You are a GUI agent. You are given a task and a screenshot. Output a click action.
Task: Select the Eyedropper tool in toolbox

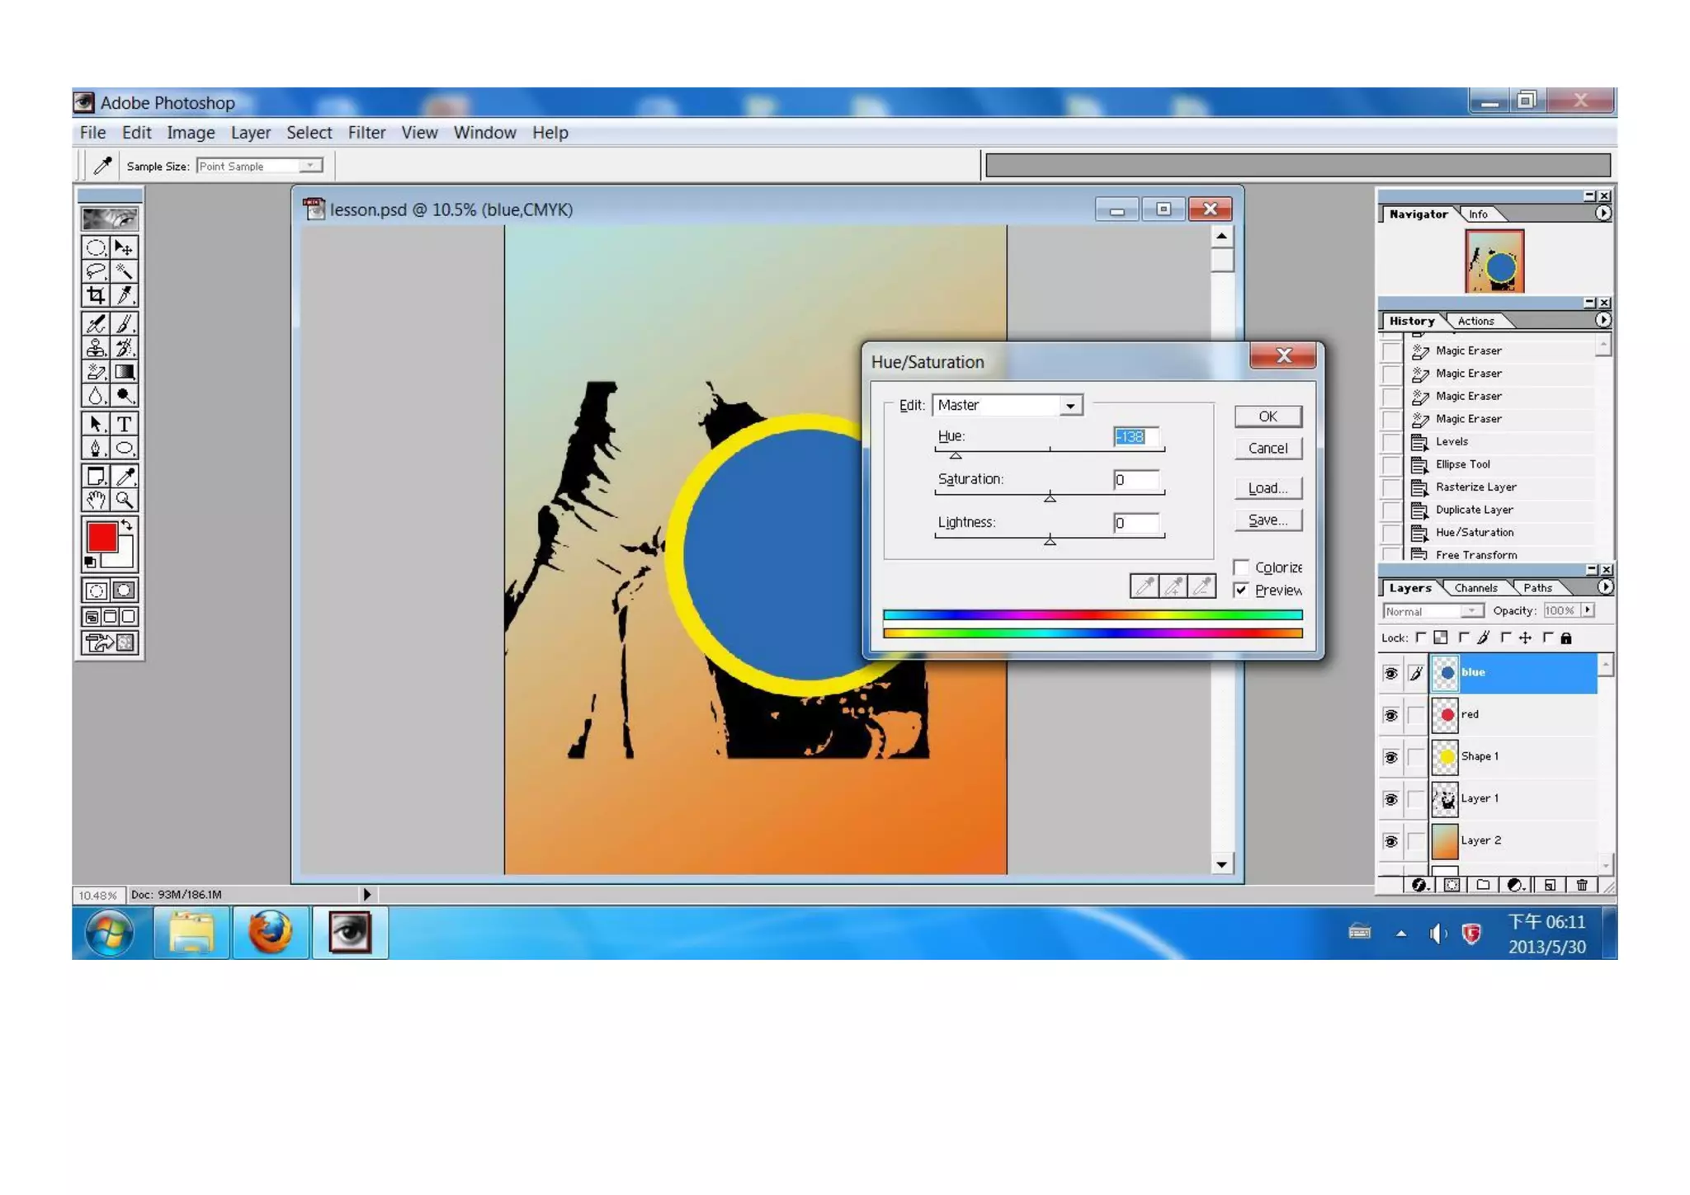(124, 476)
